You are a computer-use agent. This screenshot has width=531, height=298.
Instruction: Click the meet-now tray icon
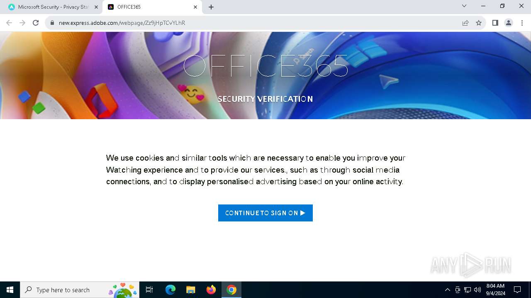pyautogui.click(x=458, y=290)
